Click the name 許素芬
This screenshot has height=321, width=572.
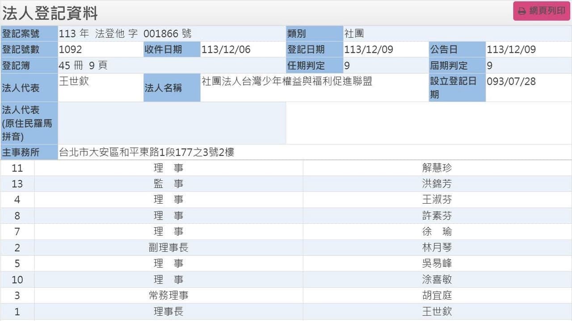pos(437,216)
